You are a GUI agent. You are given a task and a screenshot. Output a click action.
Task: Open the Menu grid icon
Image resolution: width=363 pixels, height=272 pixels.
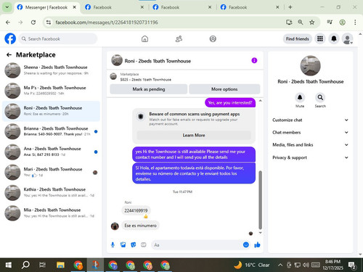point(320,38)
